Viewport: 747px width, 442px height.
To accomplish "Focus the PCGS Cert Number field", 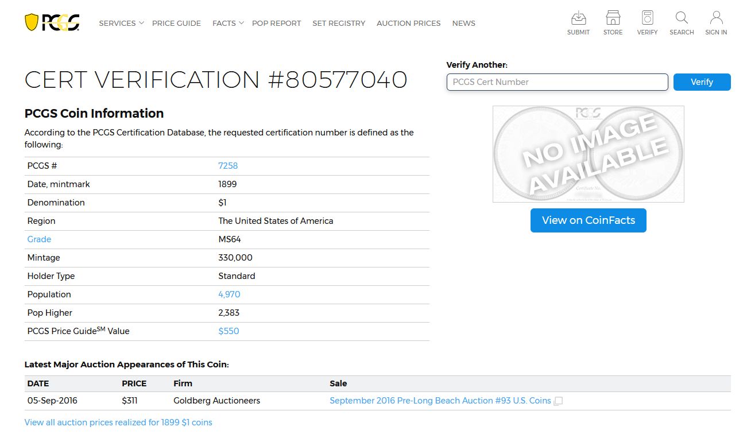I will [557, 82].
